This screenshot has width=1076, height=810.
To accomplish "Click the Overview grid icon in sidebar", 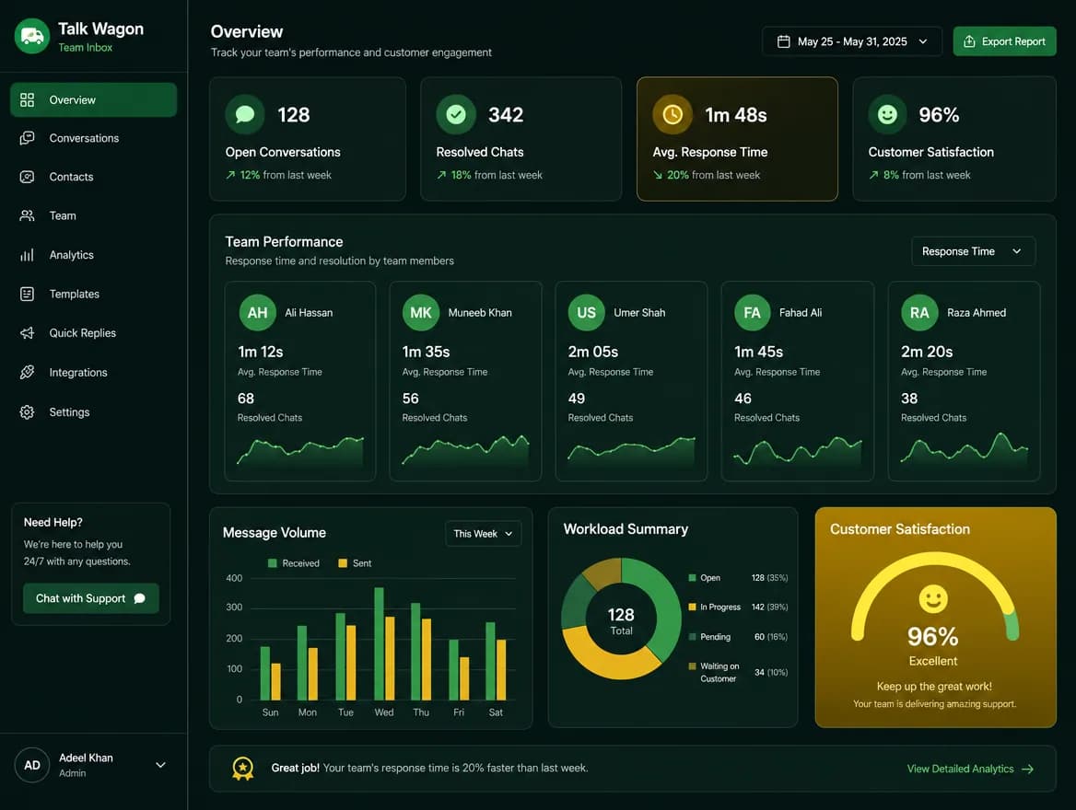I will tap(27, 100).
